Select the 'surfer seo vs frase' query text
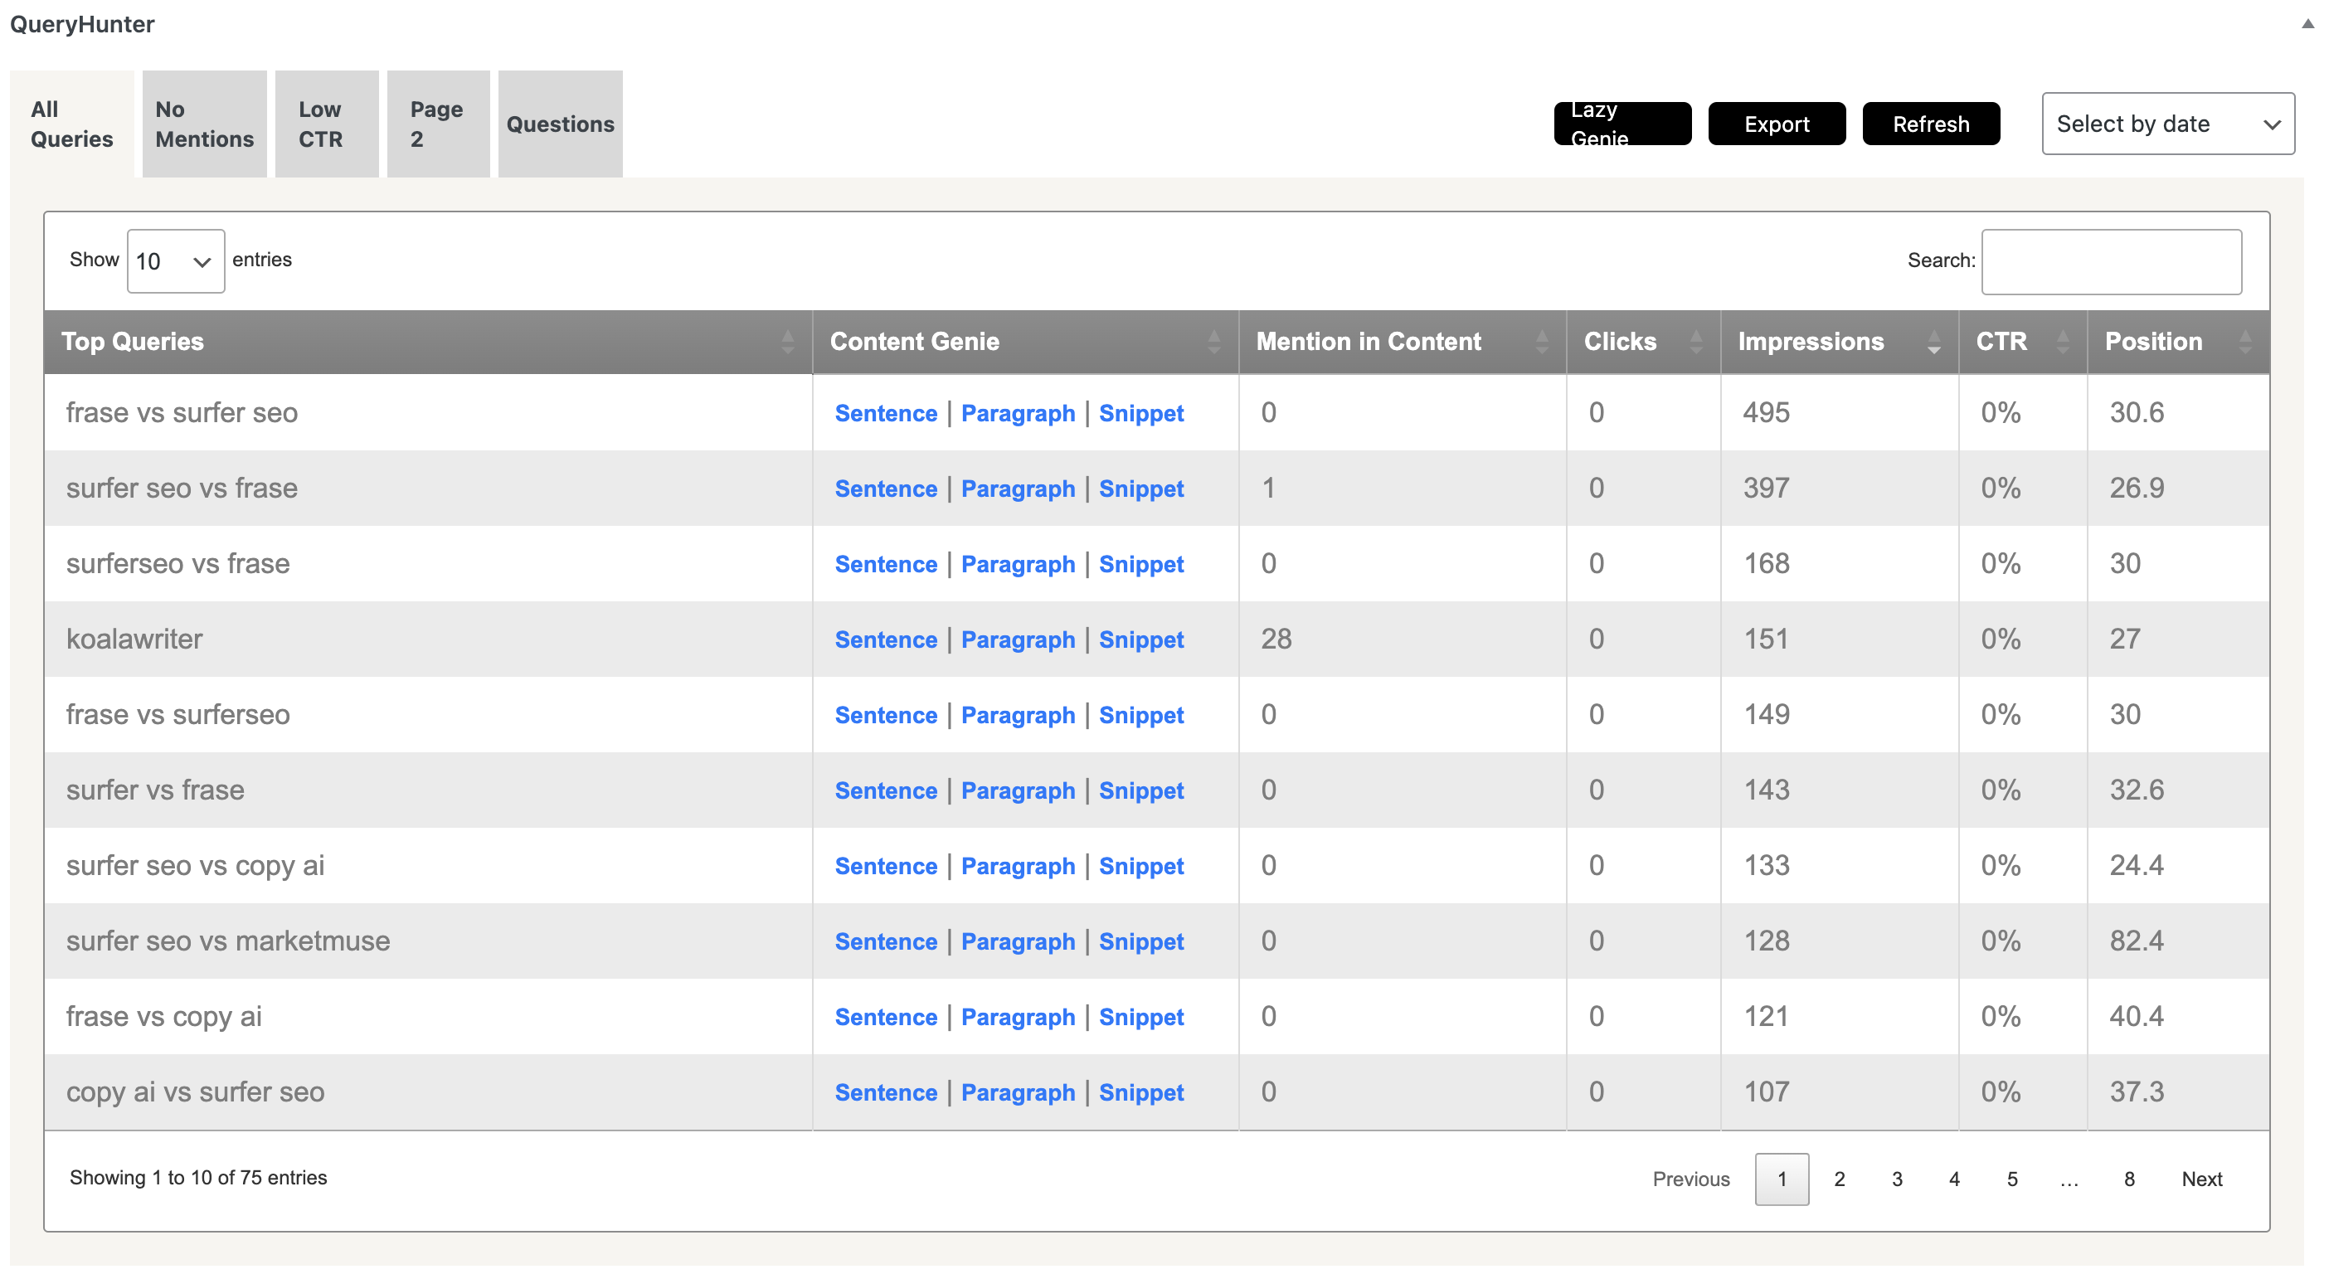The height and width of the screenshot is (1274, 2329). click(182, 489)
